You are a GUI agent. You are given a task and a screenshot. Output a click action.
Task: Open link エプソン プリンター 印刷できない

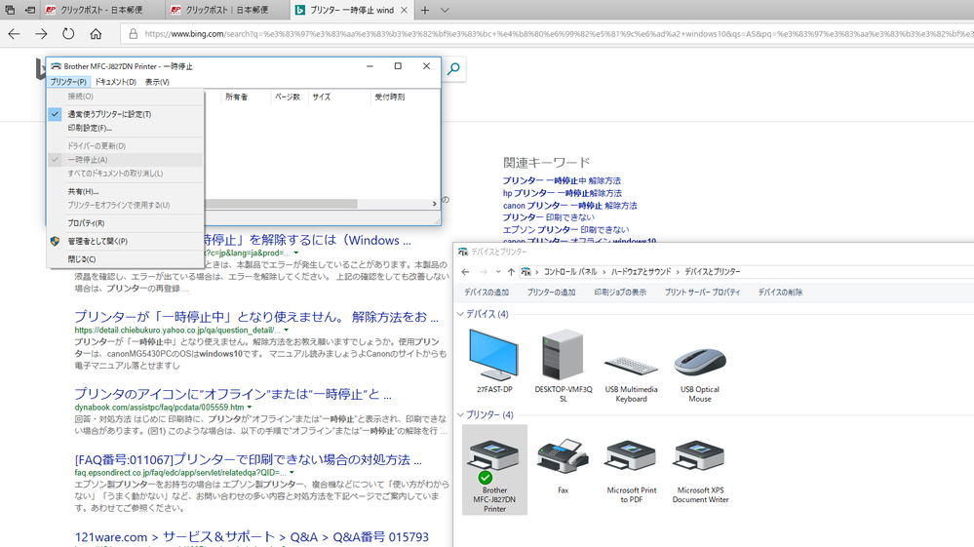tap(565, 230)
